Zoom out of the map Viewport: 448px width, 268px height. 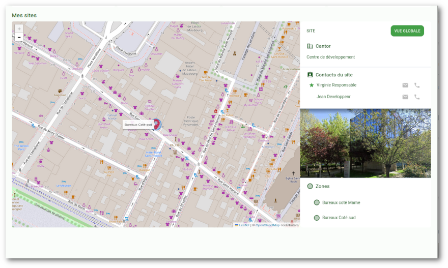pyautogui.click(x=19, y=37)
